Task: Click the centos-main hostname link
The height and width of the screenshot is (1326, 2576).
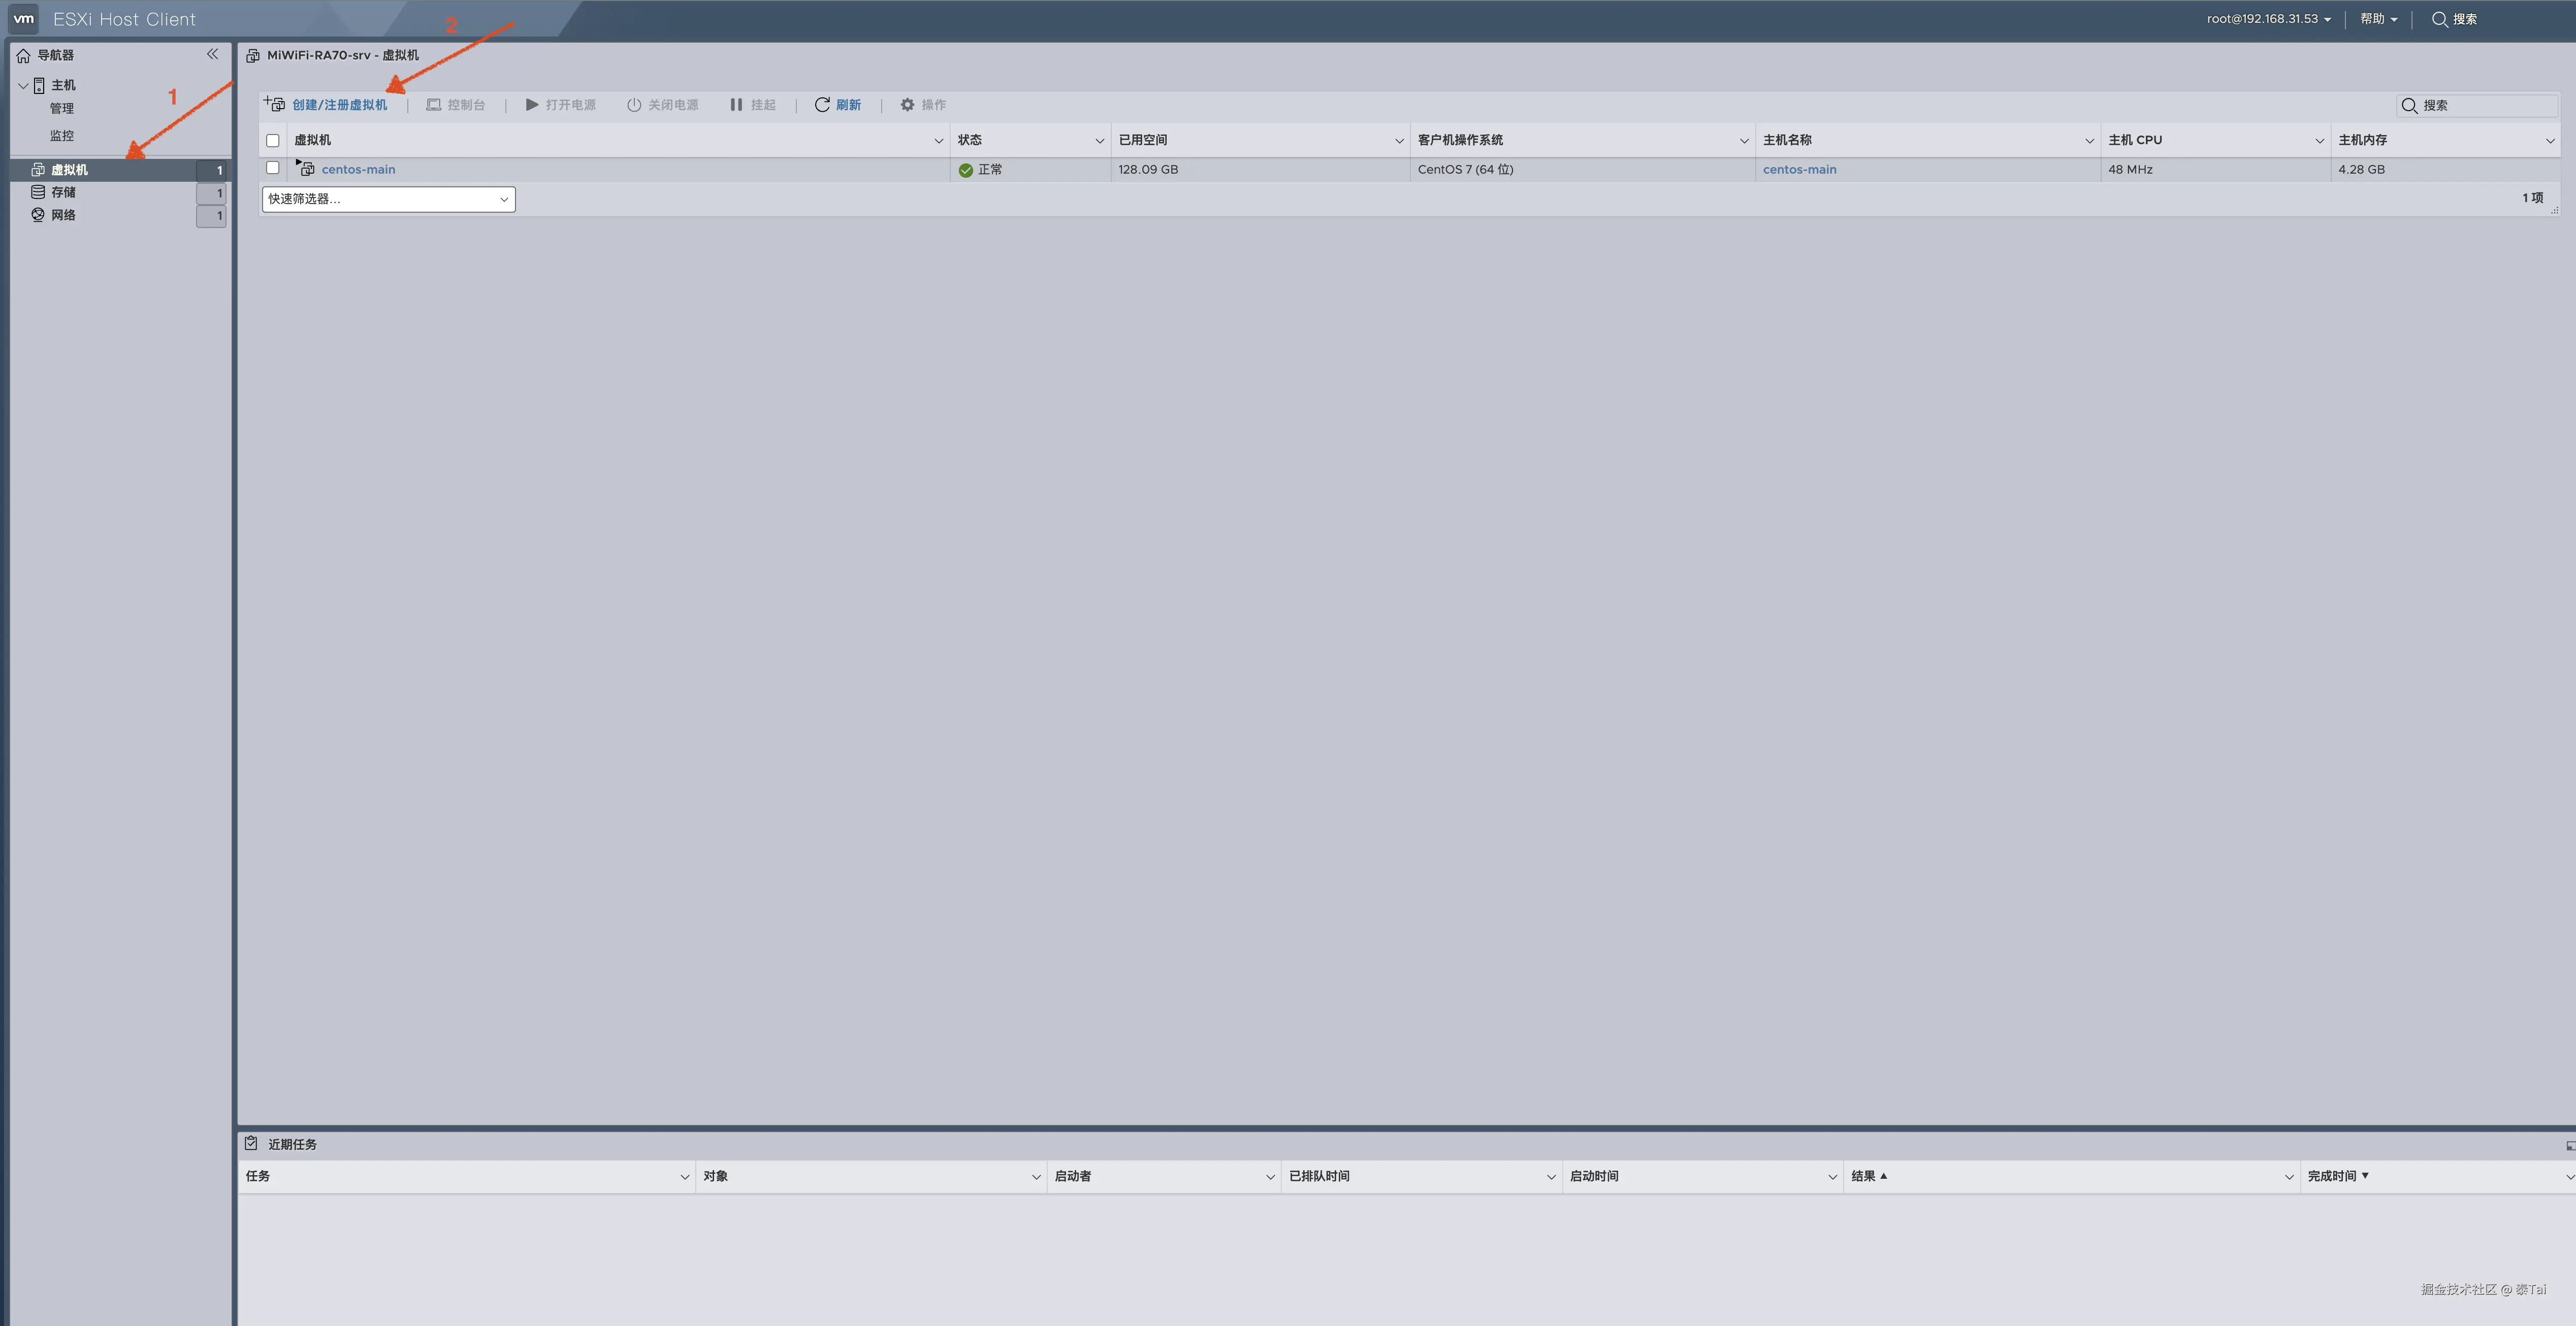Action: [1799, 170]
